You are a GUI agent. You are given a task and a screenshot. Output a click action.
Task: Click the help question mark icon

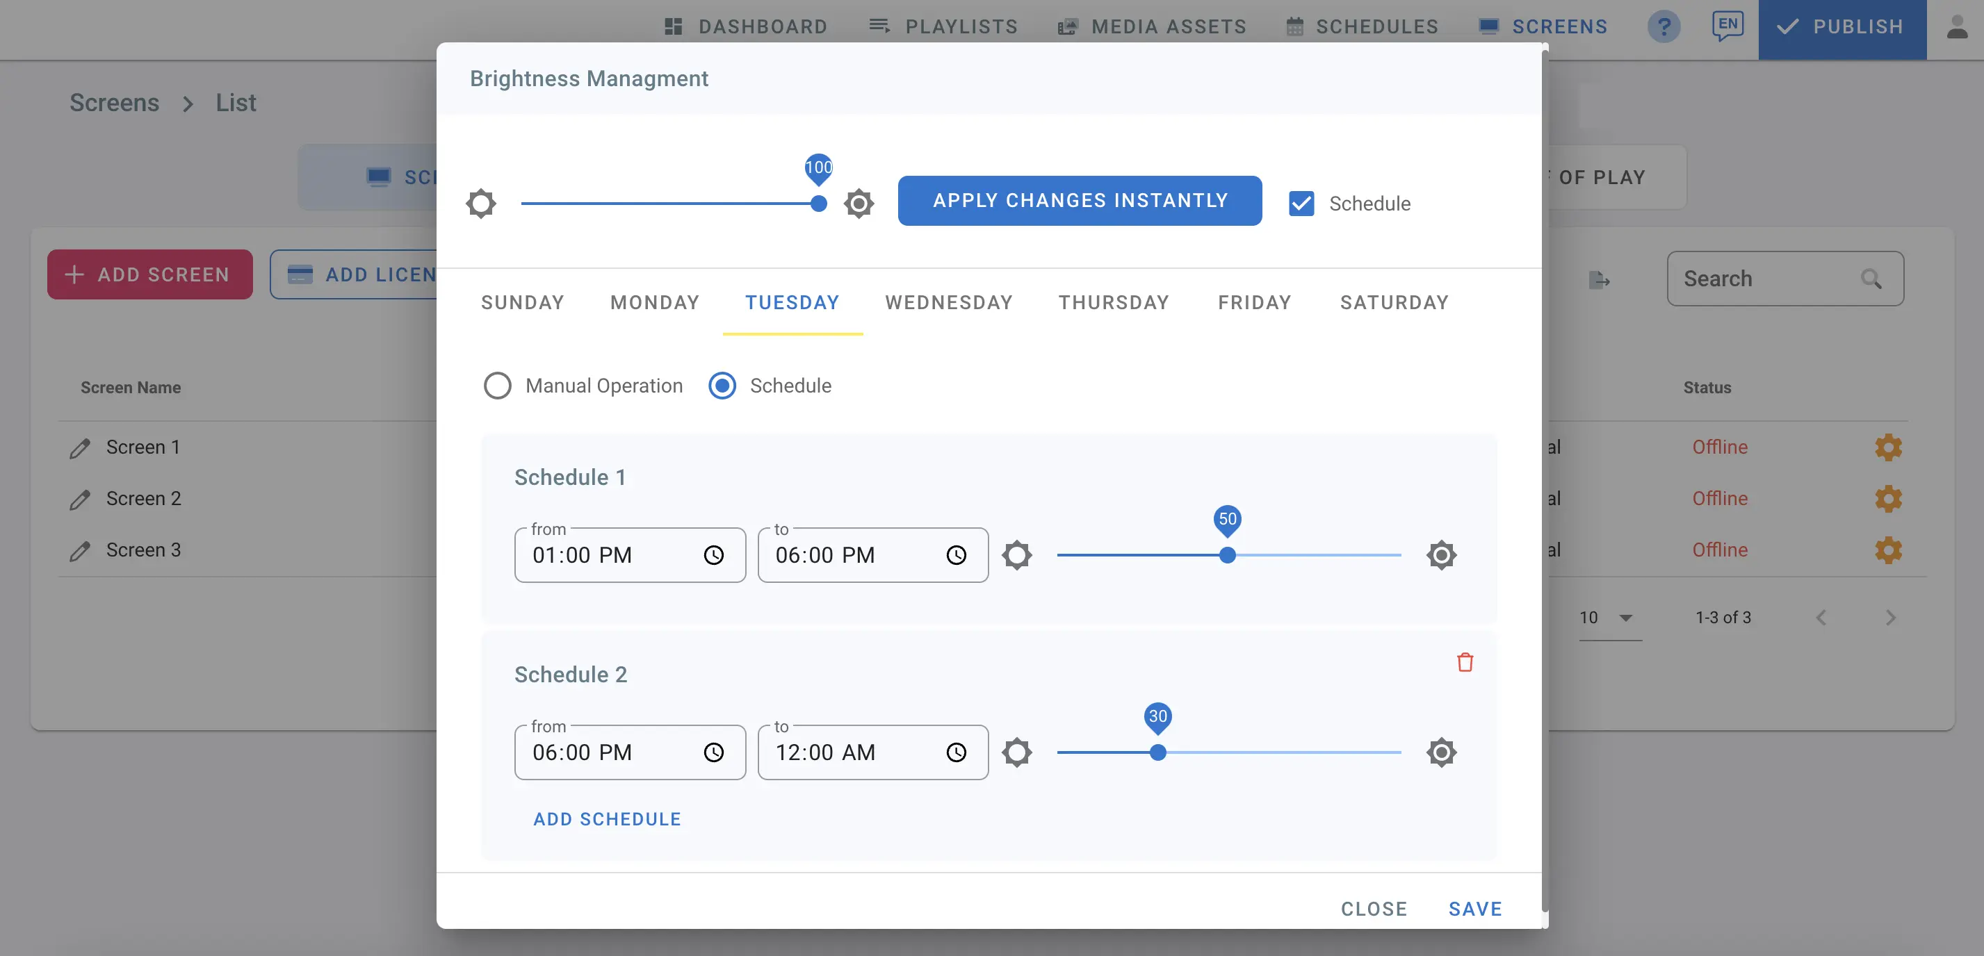[x=1664, y=27]
